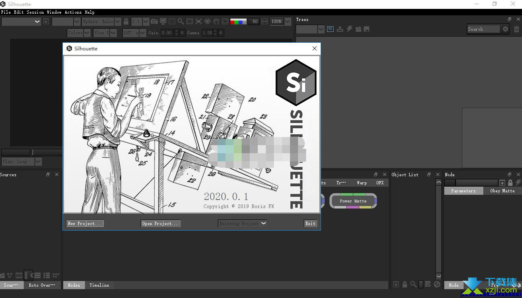
Task: Click the lightning bolt icon in Trees panel
Action: (349, 29)
